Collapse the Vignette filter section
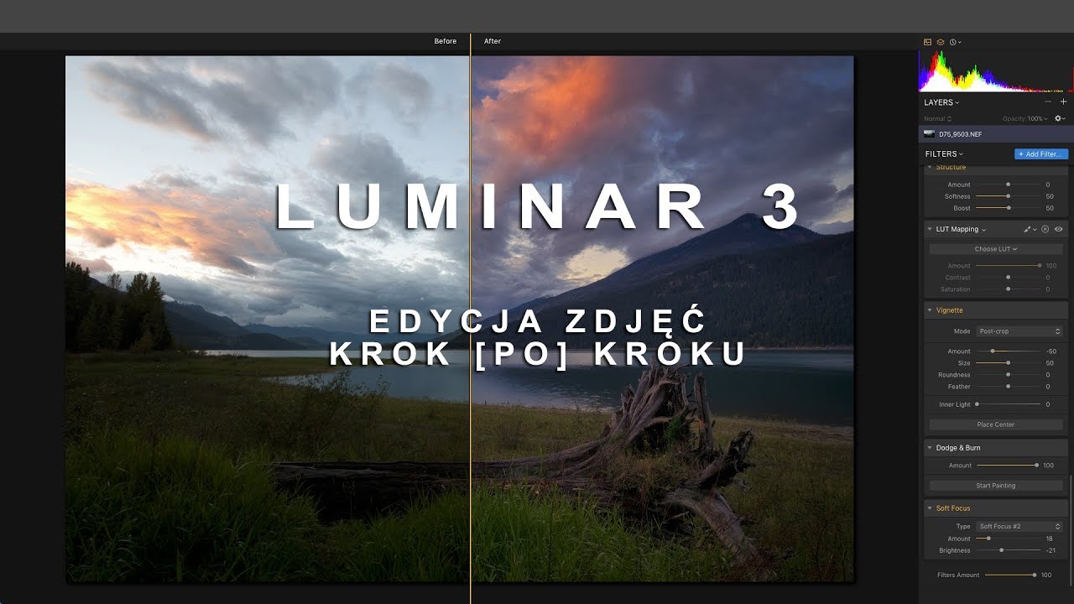 (x=930, y=310)
